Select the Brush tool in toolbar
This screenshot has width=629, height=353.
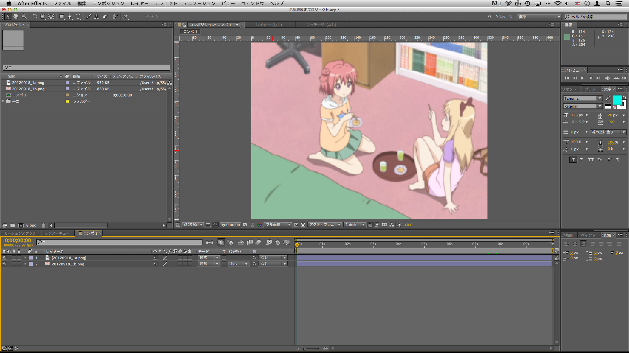click(88, 16)
